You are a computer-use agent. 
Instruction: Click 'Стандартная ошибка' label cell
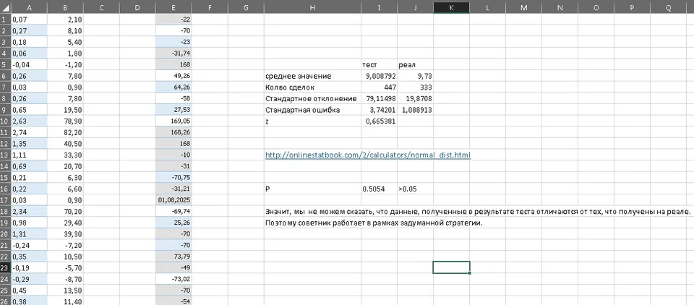click(x=313, y=110)
